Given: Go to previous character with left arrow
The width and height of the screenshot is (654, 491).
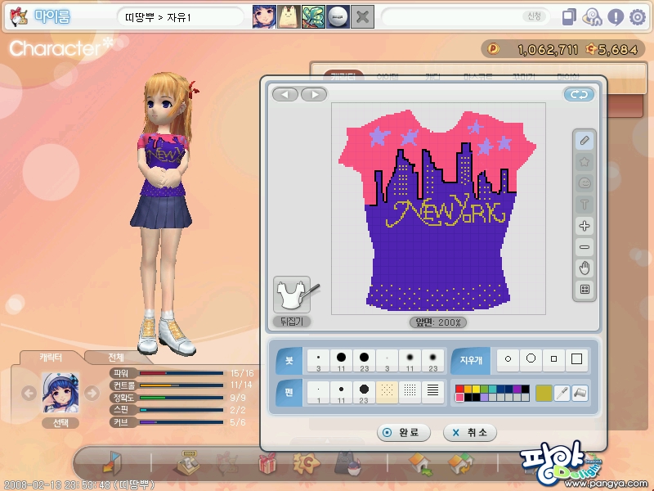Looking at the screenshot, I should pyautogui.click(x=29, y=393).
